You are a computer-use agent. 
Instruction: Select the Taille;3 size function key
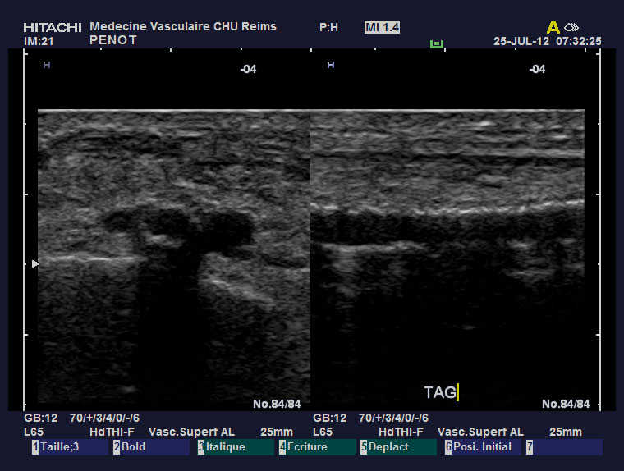70,447
